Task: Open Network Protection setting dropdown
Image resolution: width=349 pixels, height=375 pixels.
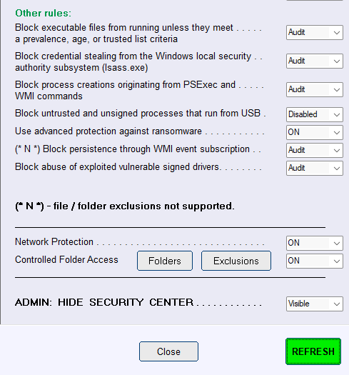Action: click(315, 243)
